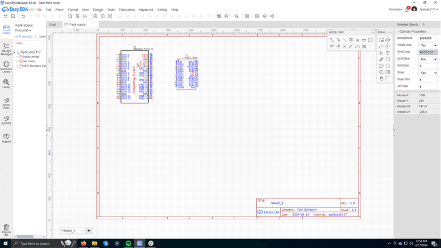Viewport: 441px width, 248px height.
Task: Open the Fabrication menu
Action: [x=126, y=10]
